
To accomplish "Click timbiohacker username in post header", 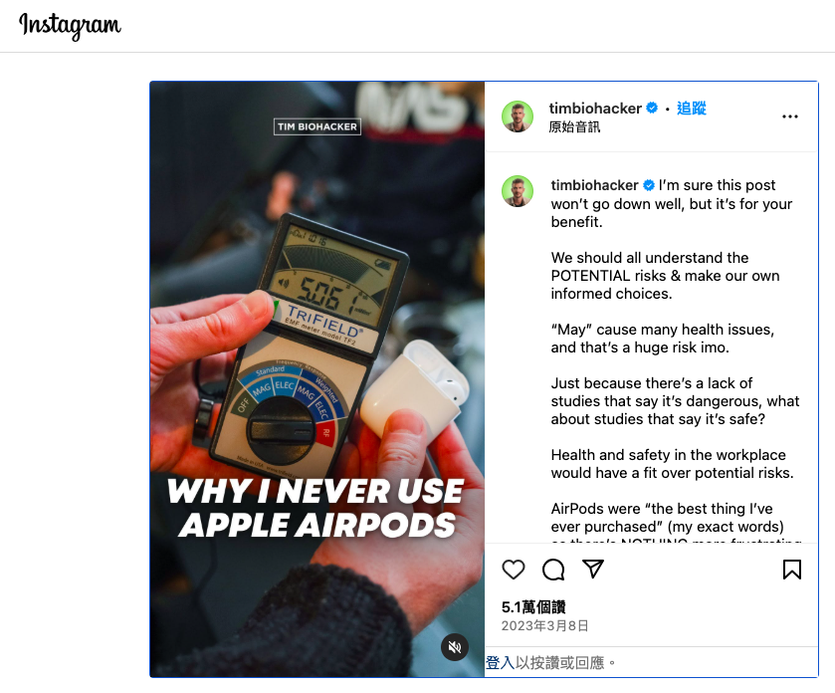I will pos(595,109).
